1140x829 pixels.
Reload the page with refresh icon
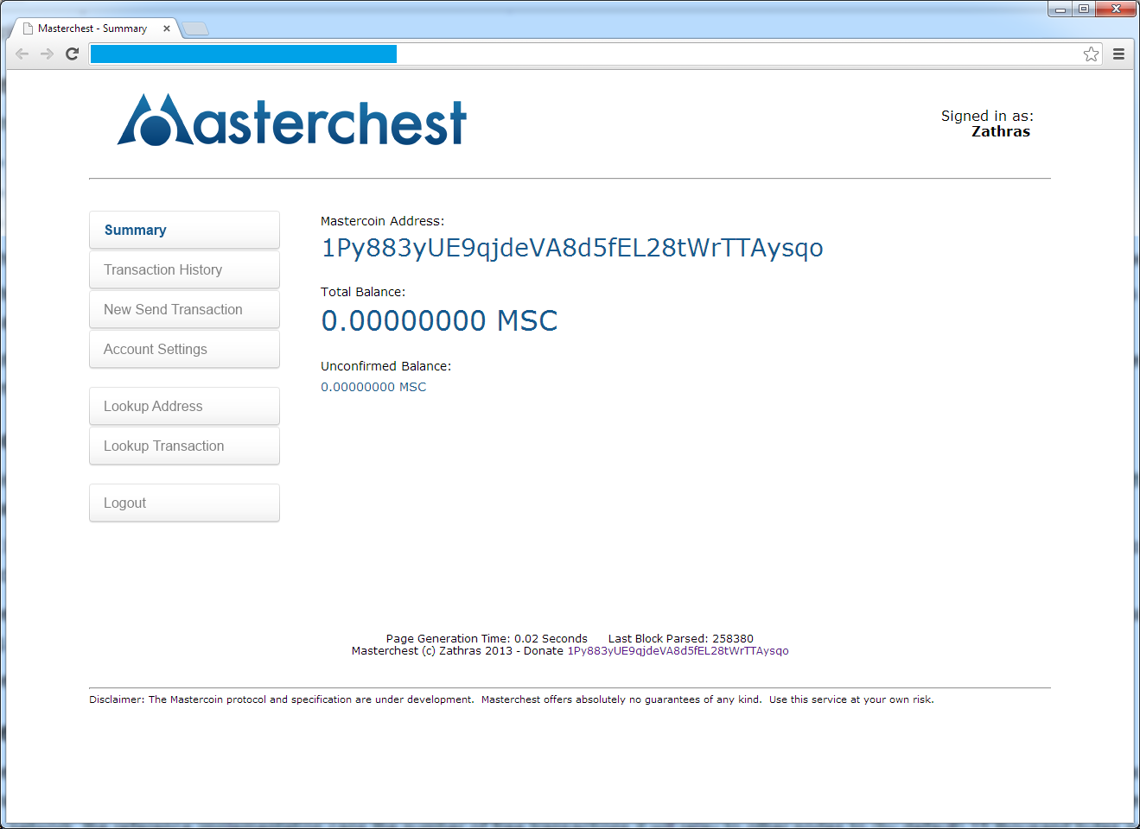point(73,54)
